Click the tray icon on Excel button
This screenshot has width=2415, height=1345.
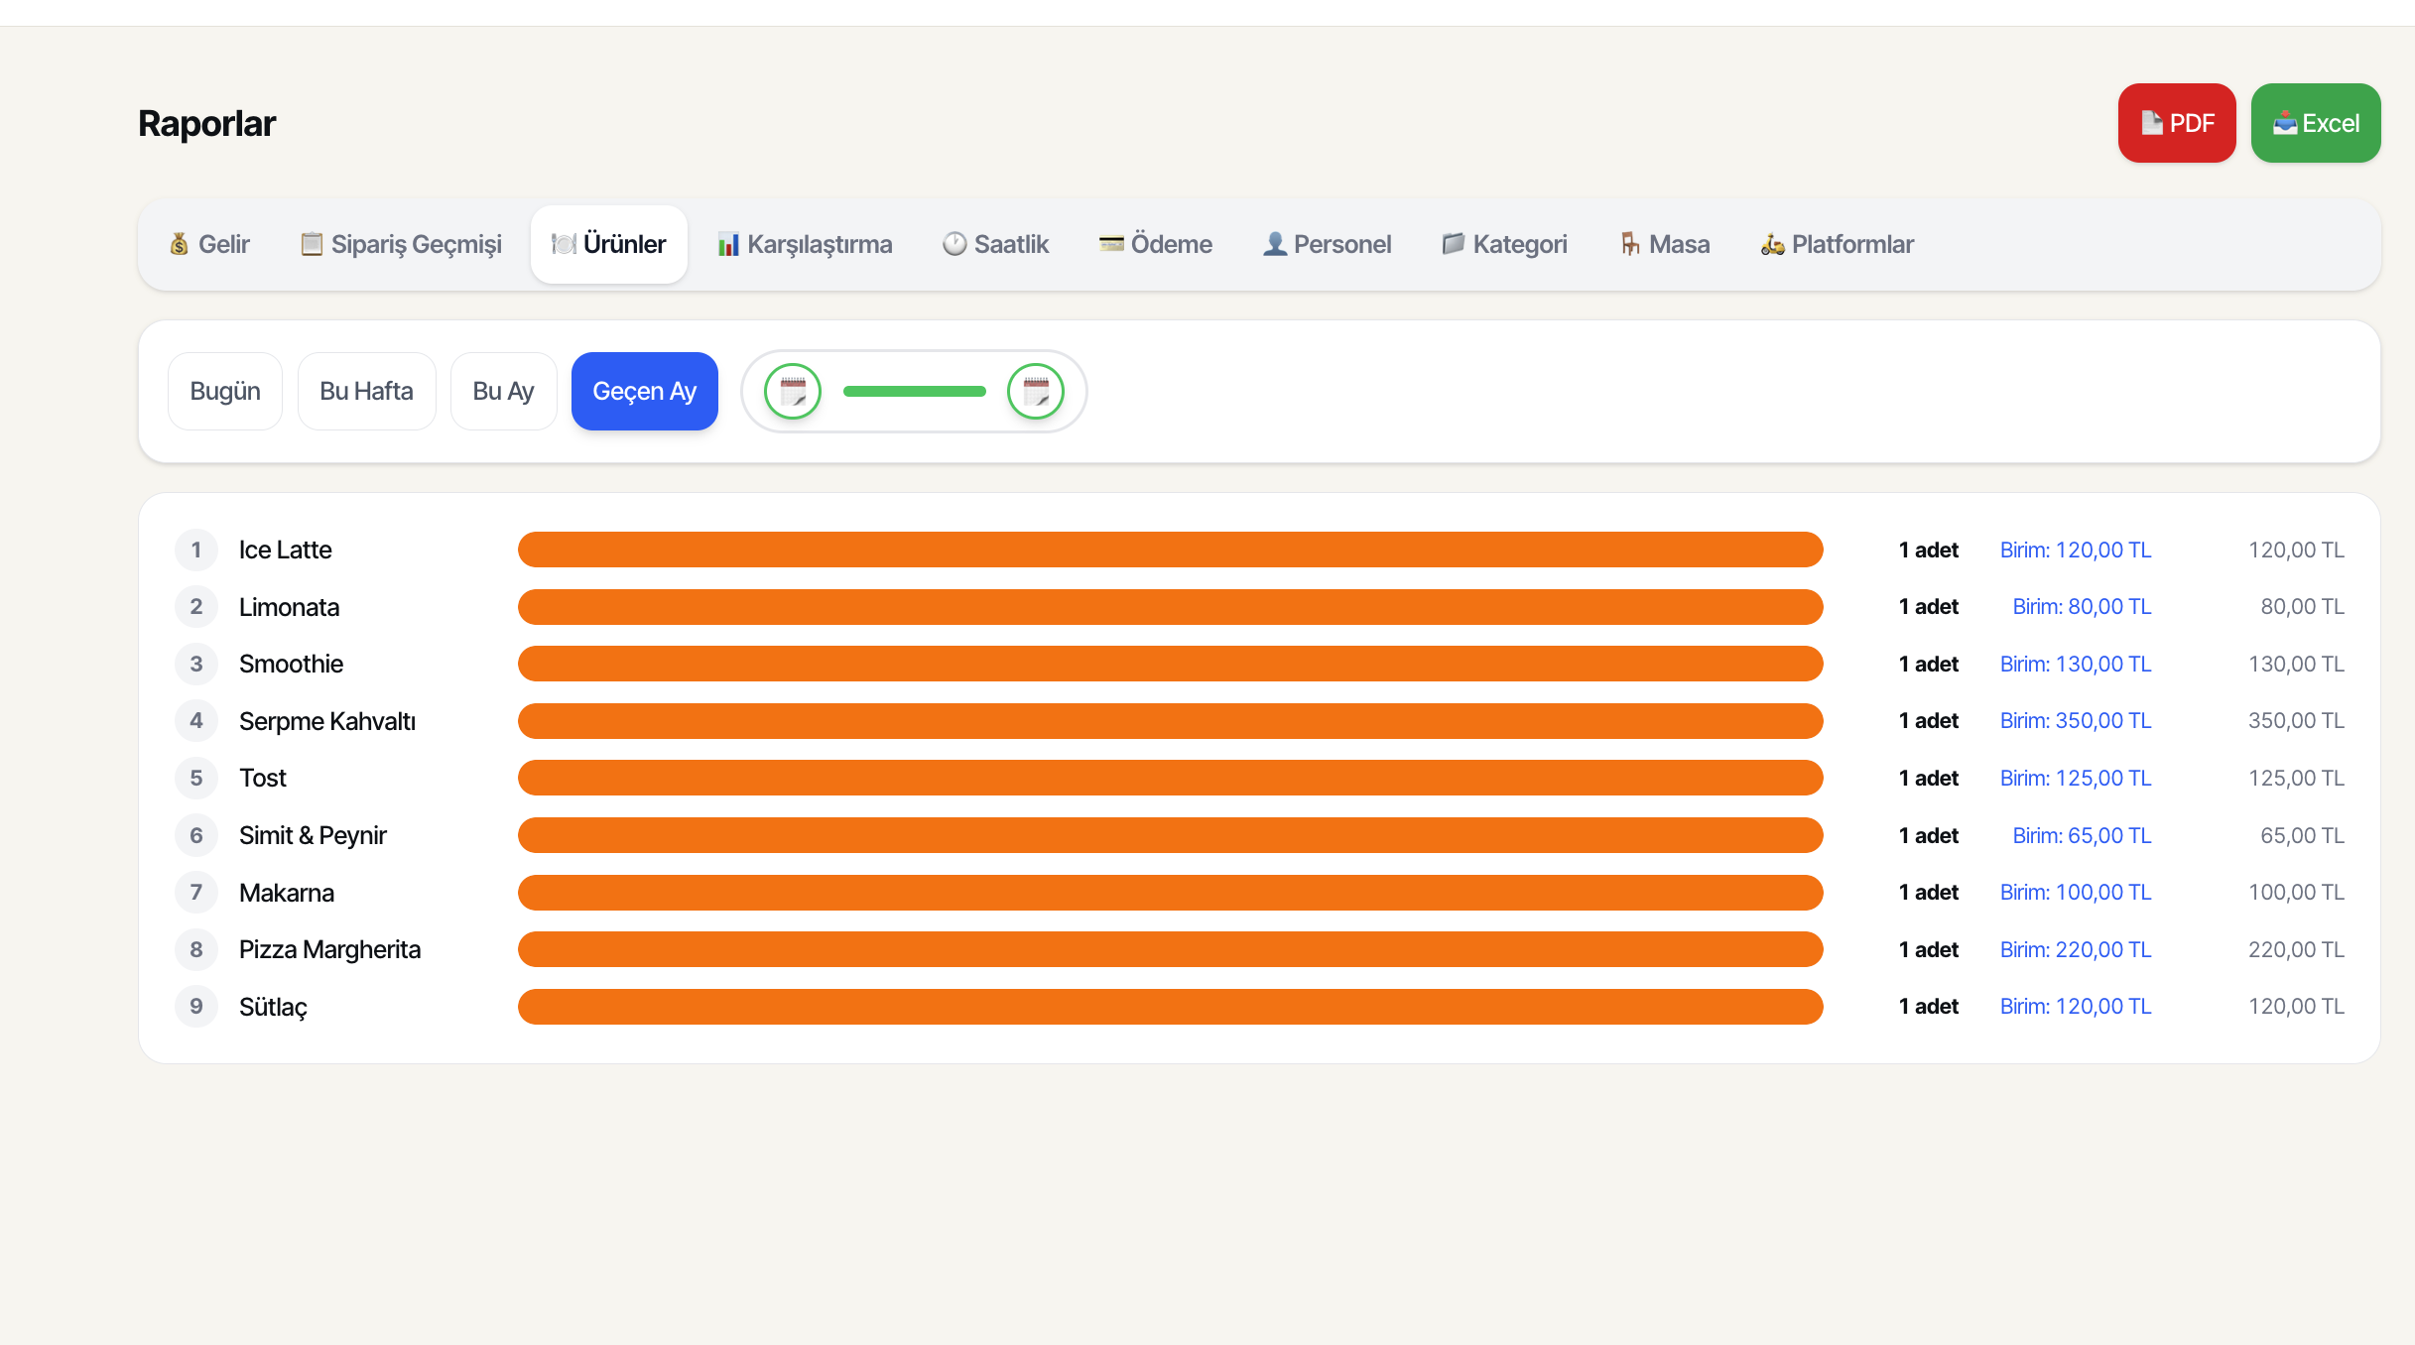pyautogui.click(x=2286, y=123)
